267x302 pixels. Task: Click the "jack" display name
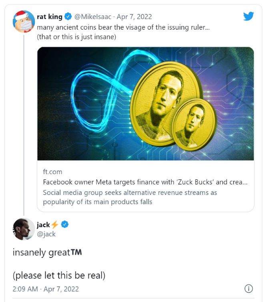point(43,225)
